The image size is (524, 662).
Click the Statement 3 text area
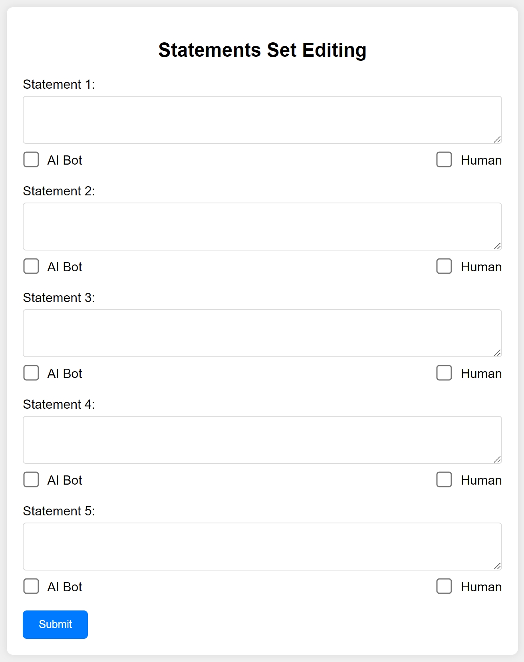pos(262,333)
